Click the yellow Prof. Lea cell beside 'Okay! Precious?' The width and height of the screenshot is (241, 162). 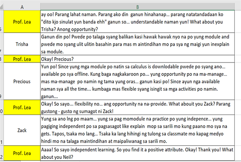(x=22, y=59)
